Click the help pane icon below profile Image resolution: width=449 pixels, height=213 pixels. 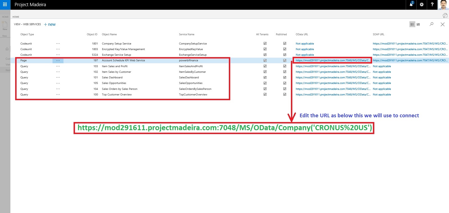coord(445,15)
